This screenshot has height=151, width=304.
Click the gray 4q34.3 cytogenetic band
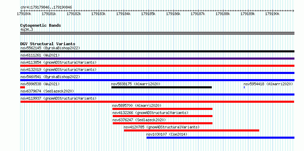(x=157, y=33)
